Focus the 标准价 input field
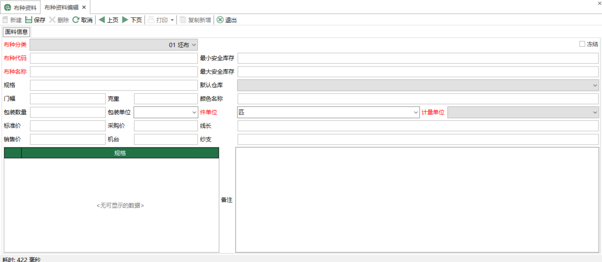Image resolution: width=602 pixels, height=262 pixels. (x=68, y=126)
